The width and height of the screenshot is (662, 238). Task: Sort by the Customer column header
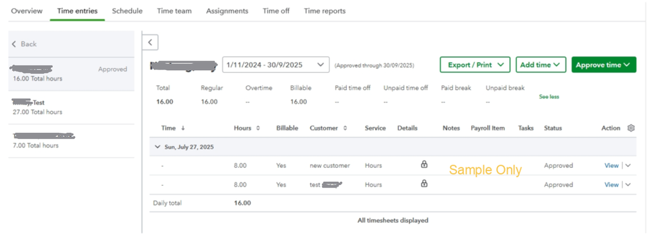pyautogui.click(x=329, y=128)
